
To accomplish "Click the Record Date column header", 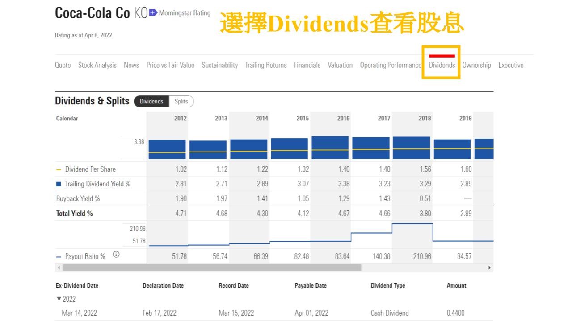I will (234, 285).
